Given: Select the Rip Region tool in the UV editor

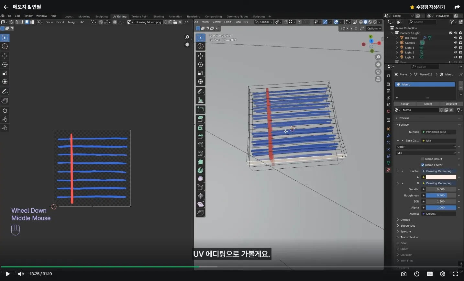Looking at the screenshot, I should [5, 101].
